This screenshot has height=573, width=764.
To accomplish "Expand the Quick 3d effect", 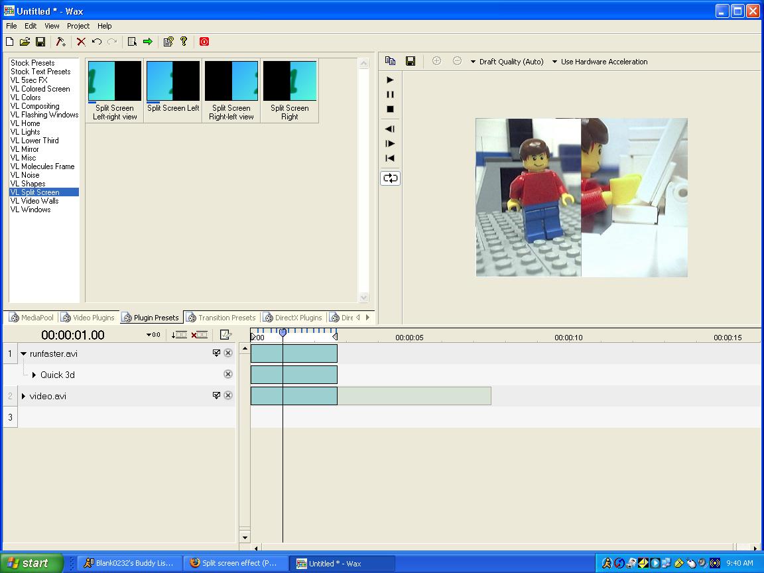I will 34,375.
